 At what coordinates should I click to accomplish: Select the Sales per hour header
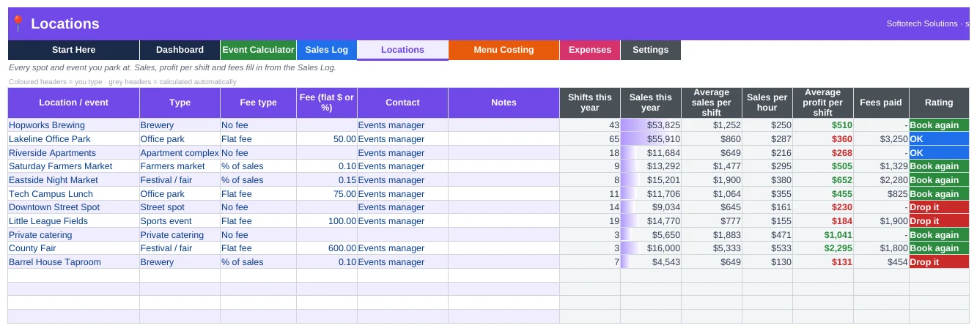(767, 103)
